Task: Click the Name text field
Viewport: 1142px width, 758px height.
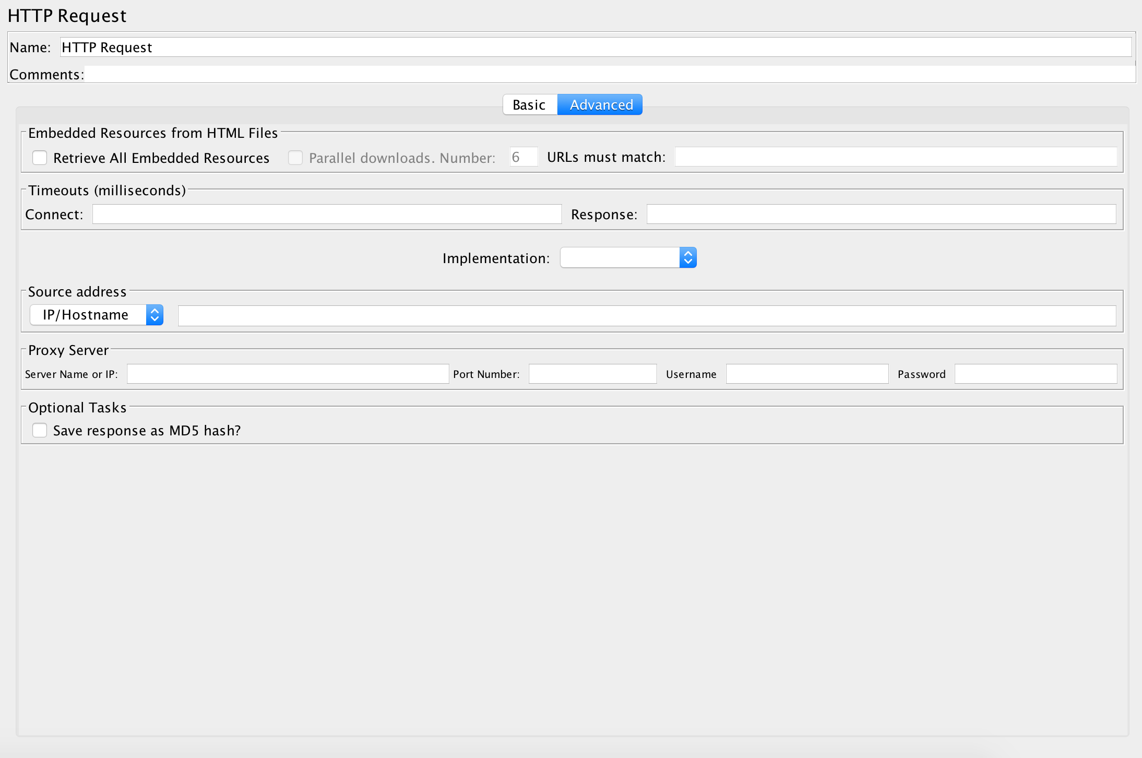Action: click(x=595, y=48)
